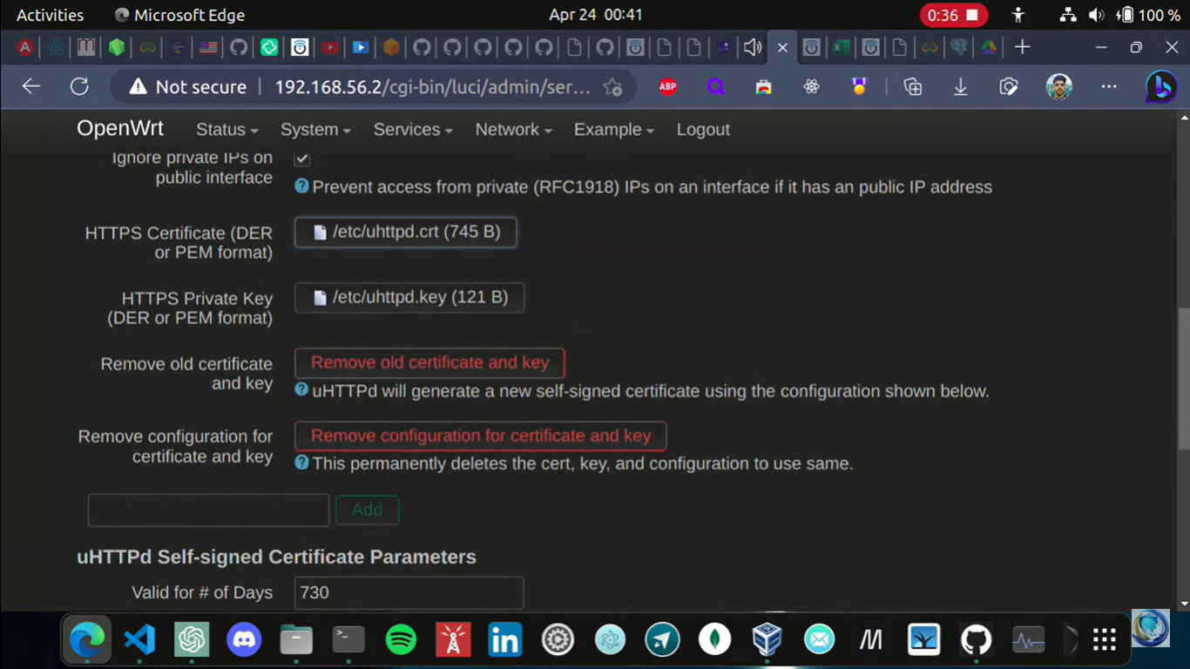The image size is (1190, 669).
Task: Expand the Network dropdown menu
Action: [x=513, y=130]
